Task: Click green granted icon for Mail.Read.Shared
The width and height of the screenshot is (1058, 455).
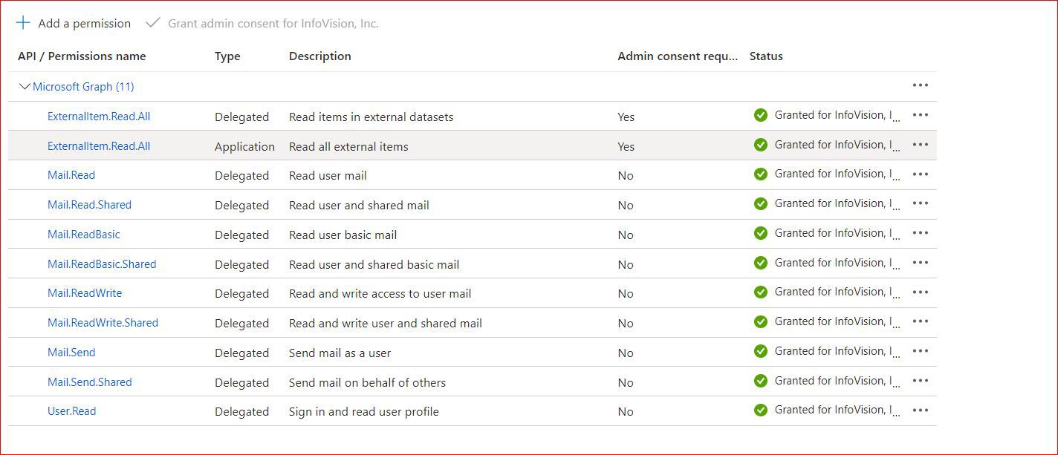Action: click(761, 203)
